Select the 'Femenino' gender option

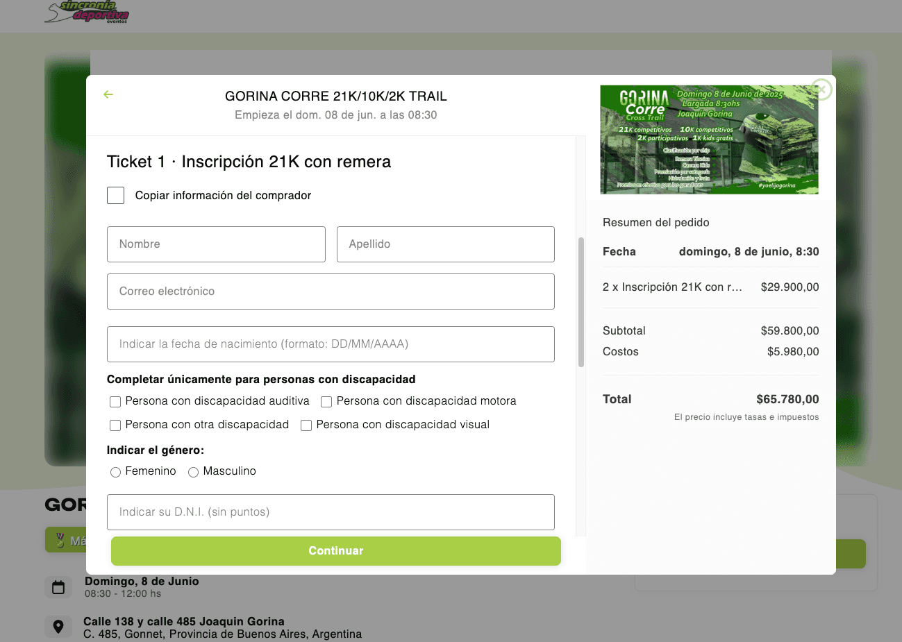115,472
